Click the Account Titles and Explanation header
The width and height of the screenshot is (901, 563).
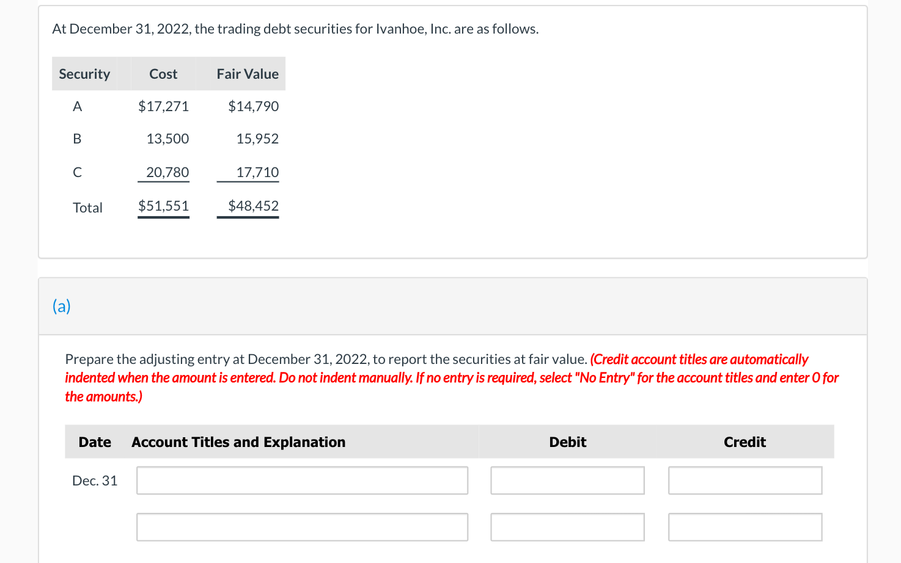point(238,442)
